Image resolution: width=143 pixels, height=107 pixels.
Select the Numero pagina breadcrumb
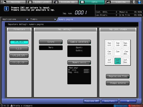pos(66,19)
